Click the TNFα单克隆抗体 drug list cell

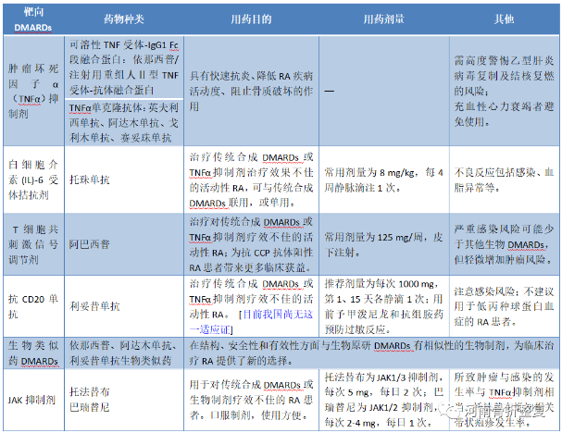pyautogui.click(x=120, y=122)
